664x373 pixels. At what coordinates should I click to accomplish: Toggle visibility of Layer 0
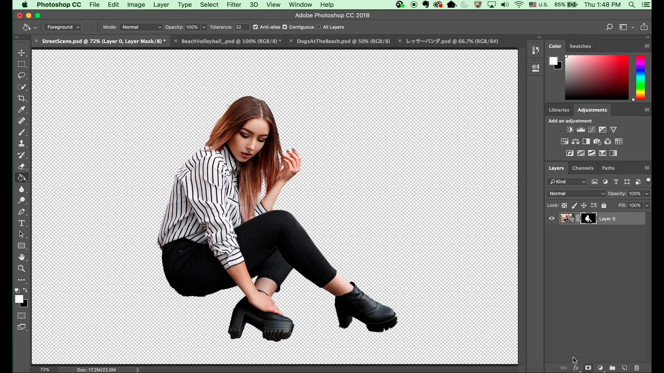(551, 219)
